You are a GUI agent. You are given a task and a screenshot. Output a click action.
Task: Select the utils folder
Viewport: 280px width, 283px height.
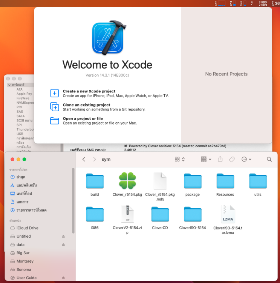258,181
